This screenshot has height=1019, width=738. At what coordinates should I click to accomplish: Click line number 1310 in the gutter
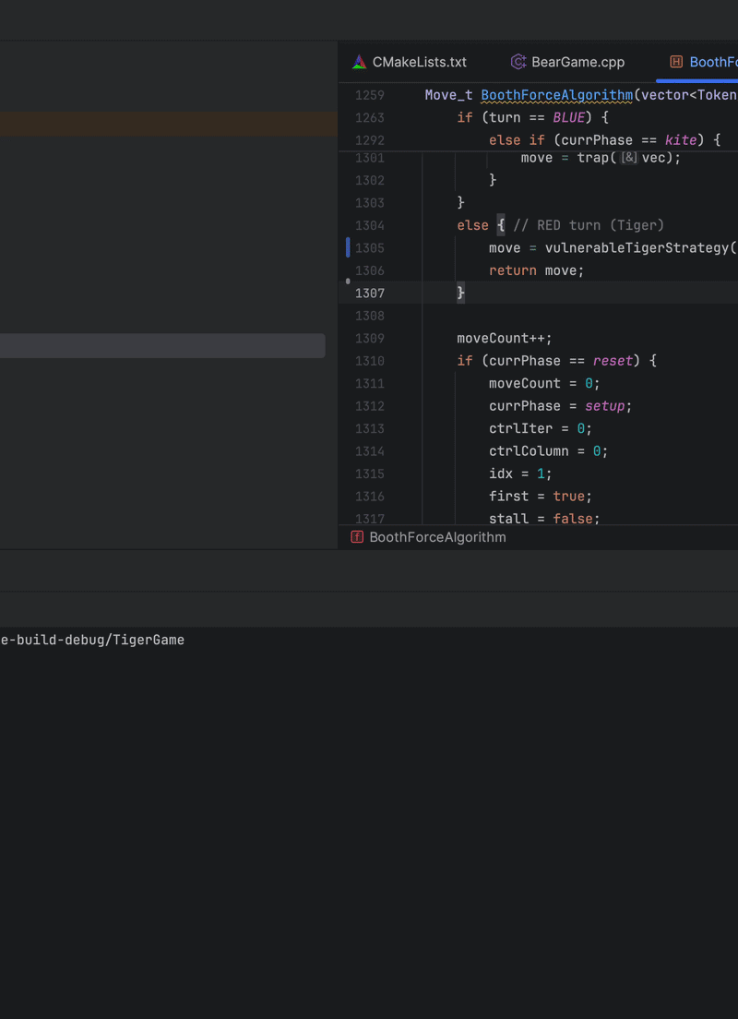tap(370, 361)
